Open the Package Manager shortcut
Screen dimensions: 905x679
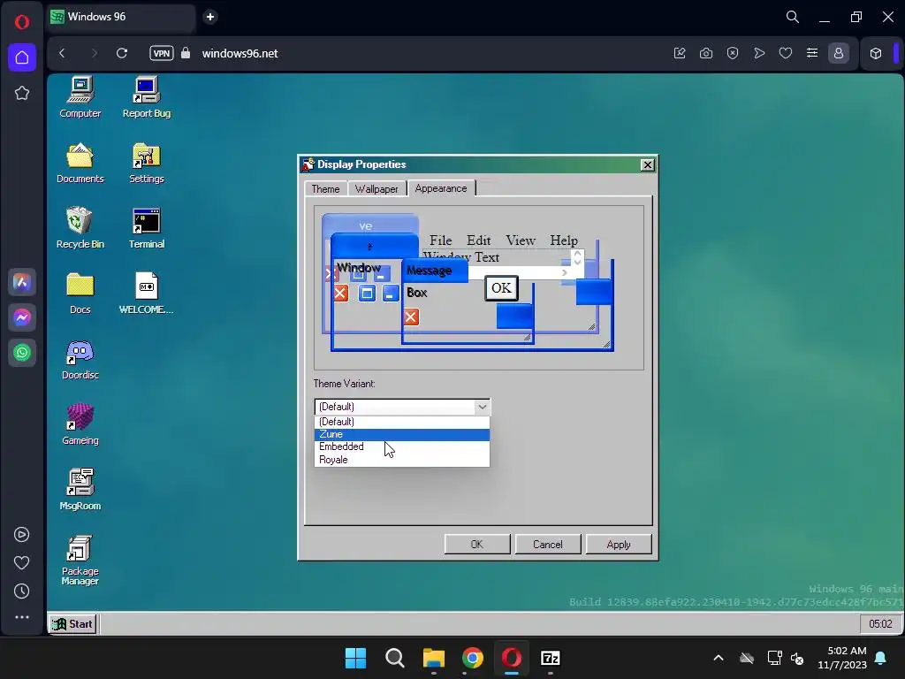(x=80, y=560)
